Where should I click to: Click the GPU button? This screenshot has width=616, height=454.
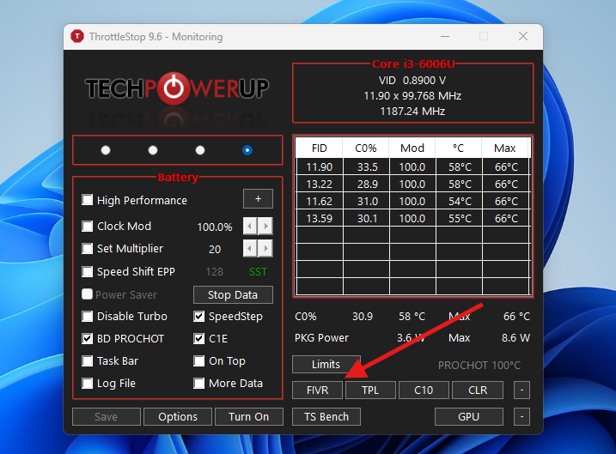(x=469, y=416)
